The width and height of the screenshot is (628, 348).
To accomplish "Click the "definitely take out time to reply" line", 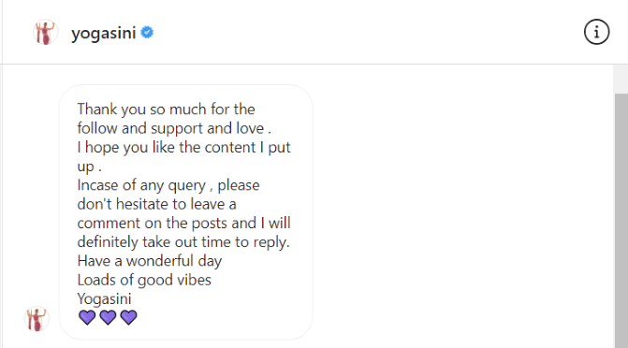I will pos(183,242).
